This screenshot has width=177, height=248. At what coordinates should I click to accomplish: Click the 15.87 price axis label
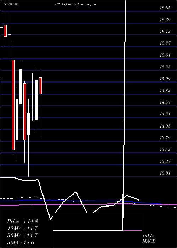click(165, 43)
